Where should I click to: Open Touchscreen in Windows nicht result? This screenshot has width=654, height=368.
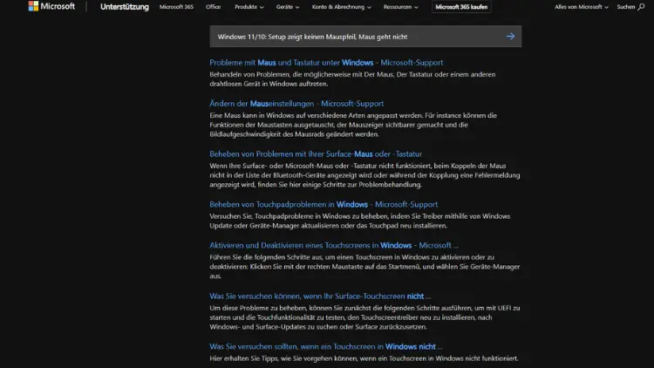click(x=326, y=347)
